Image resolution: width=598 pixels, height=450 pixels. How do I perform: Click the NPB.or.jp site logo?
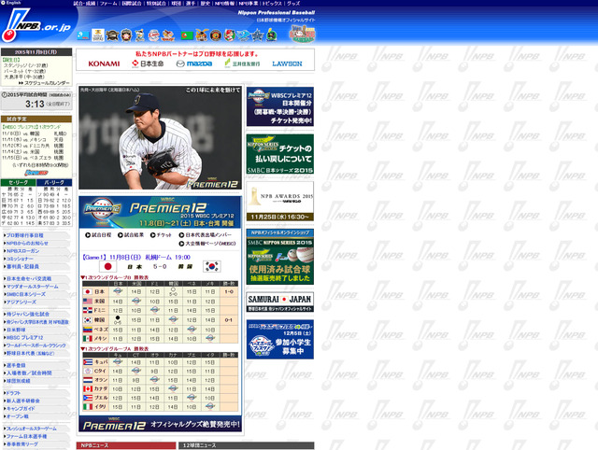[x=36, y=25]
